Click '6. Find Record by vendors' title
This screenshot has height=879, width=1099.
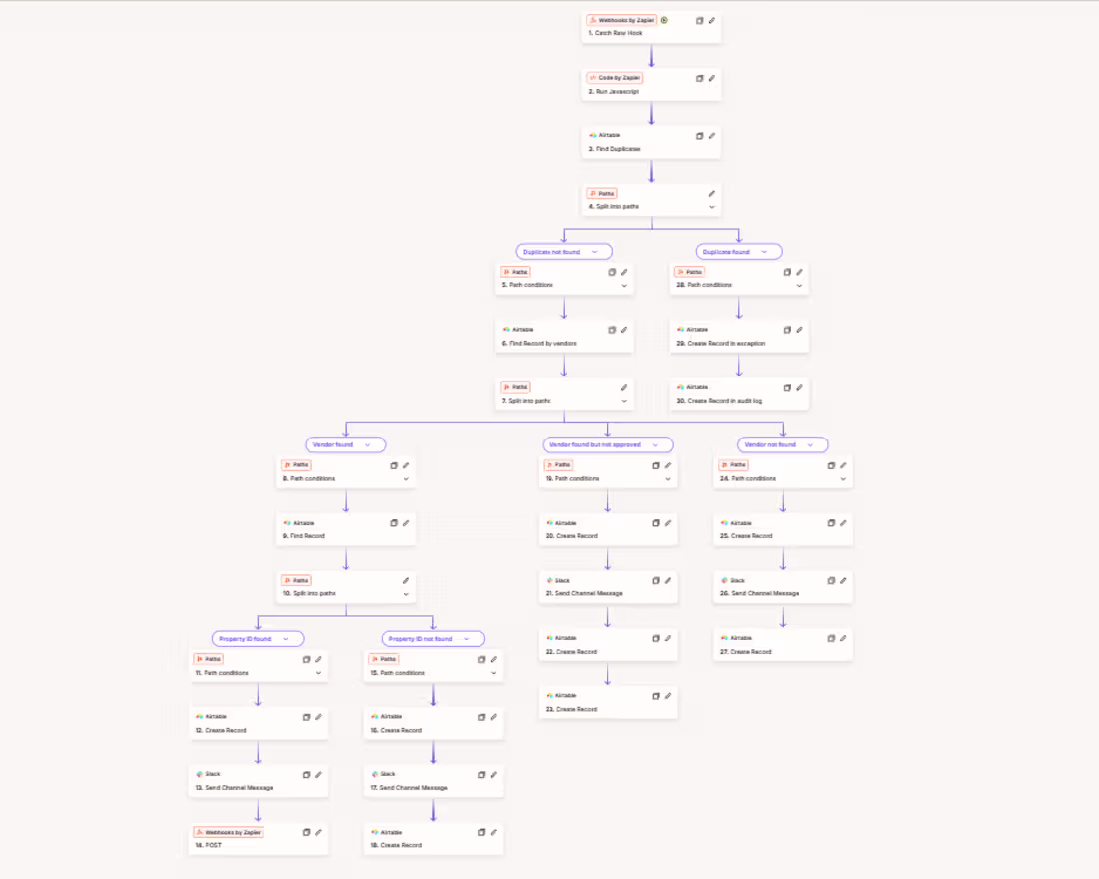tap(539, 343)
